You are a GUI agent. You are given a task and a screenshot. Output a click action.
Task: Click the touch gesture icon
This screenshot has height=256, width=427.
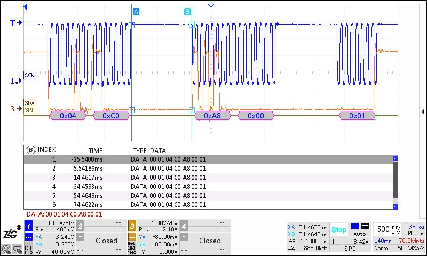point(6,249)
